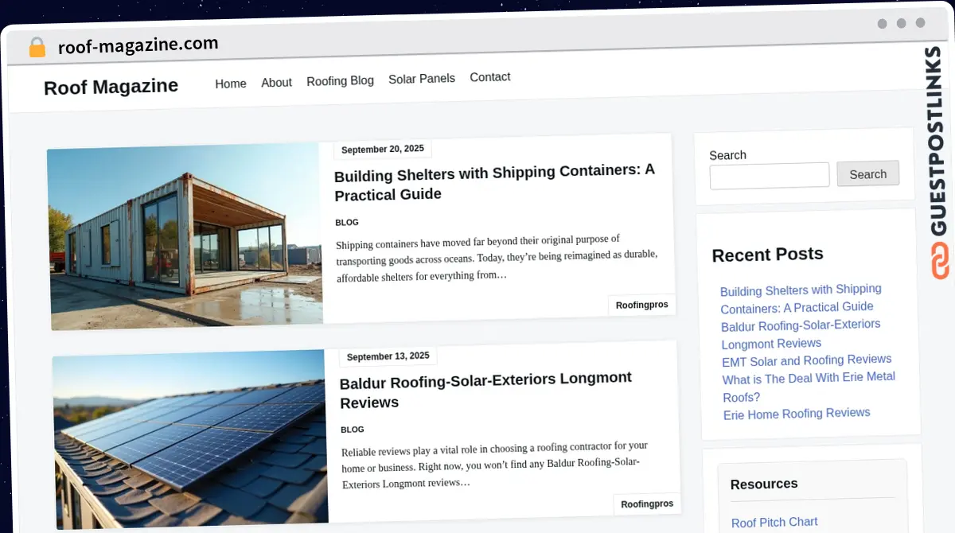Screen dimensions: 955x533
Task: Open the Roof Magazine site title
Action: coord(111,87)
